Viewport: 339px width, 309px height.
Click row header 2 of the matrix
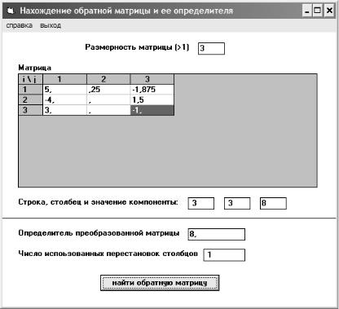pos(30,99)
